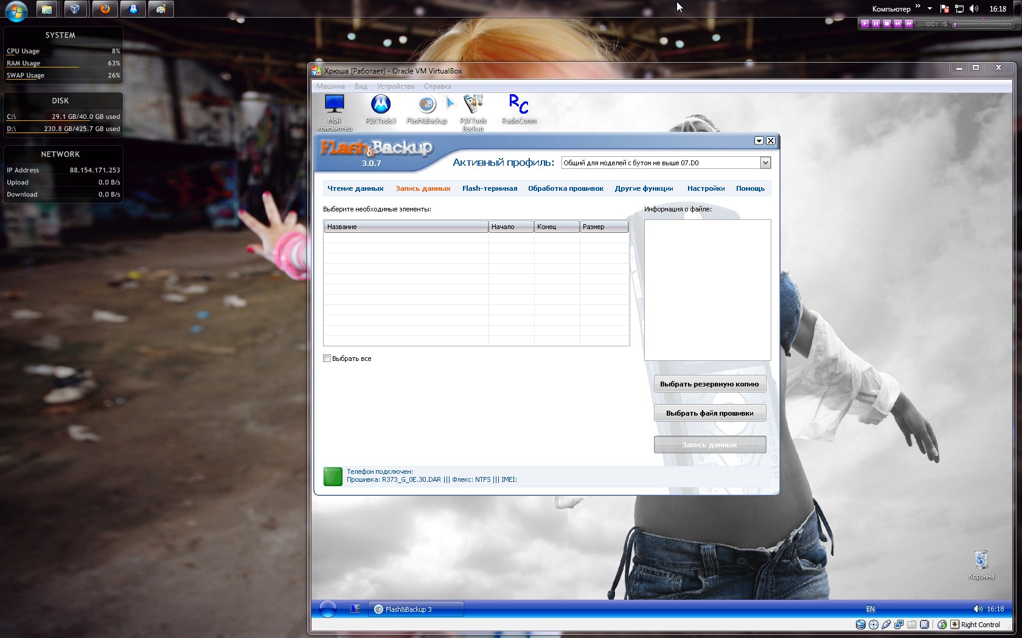Click the Начало column header
1022x638 pixels.
click(511, 227)
